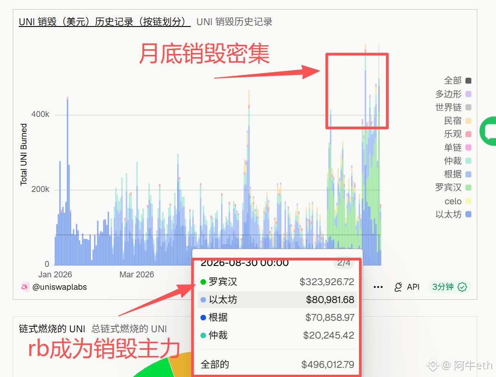Open the API button label
Screen dimensions: 496x377
click(x=413, y=287)
